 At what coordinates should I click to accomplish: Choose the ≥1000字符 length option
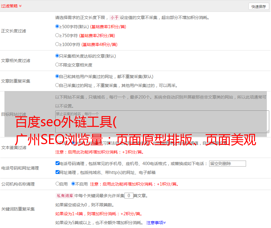pyautogui.click(x=57, y=44)
